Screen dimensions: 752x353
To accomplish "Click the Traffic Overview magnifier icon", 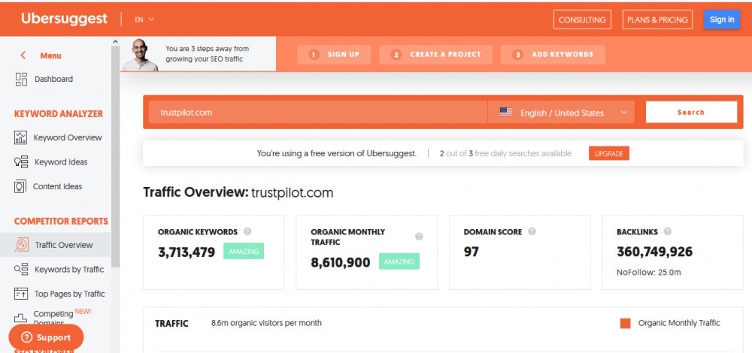I will [x=22, y=245].
